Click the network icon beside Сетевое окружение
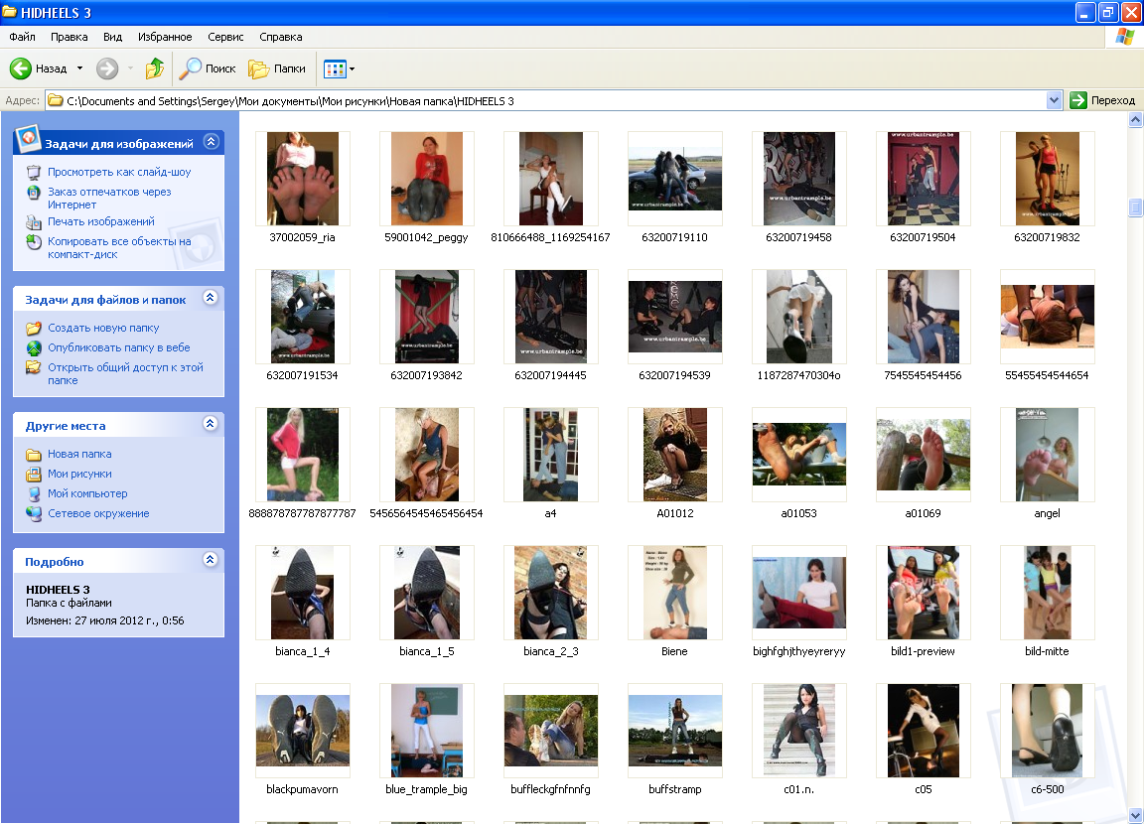 coord(34,513)
